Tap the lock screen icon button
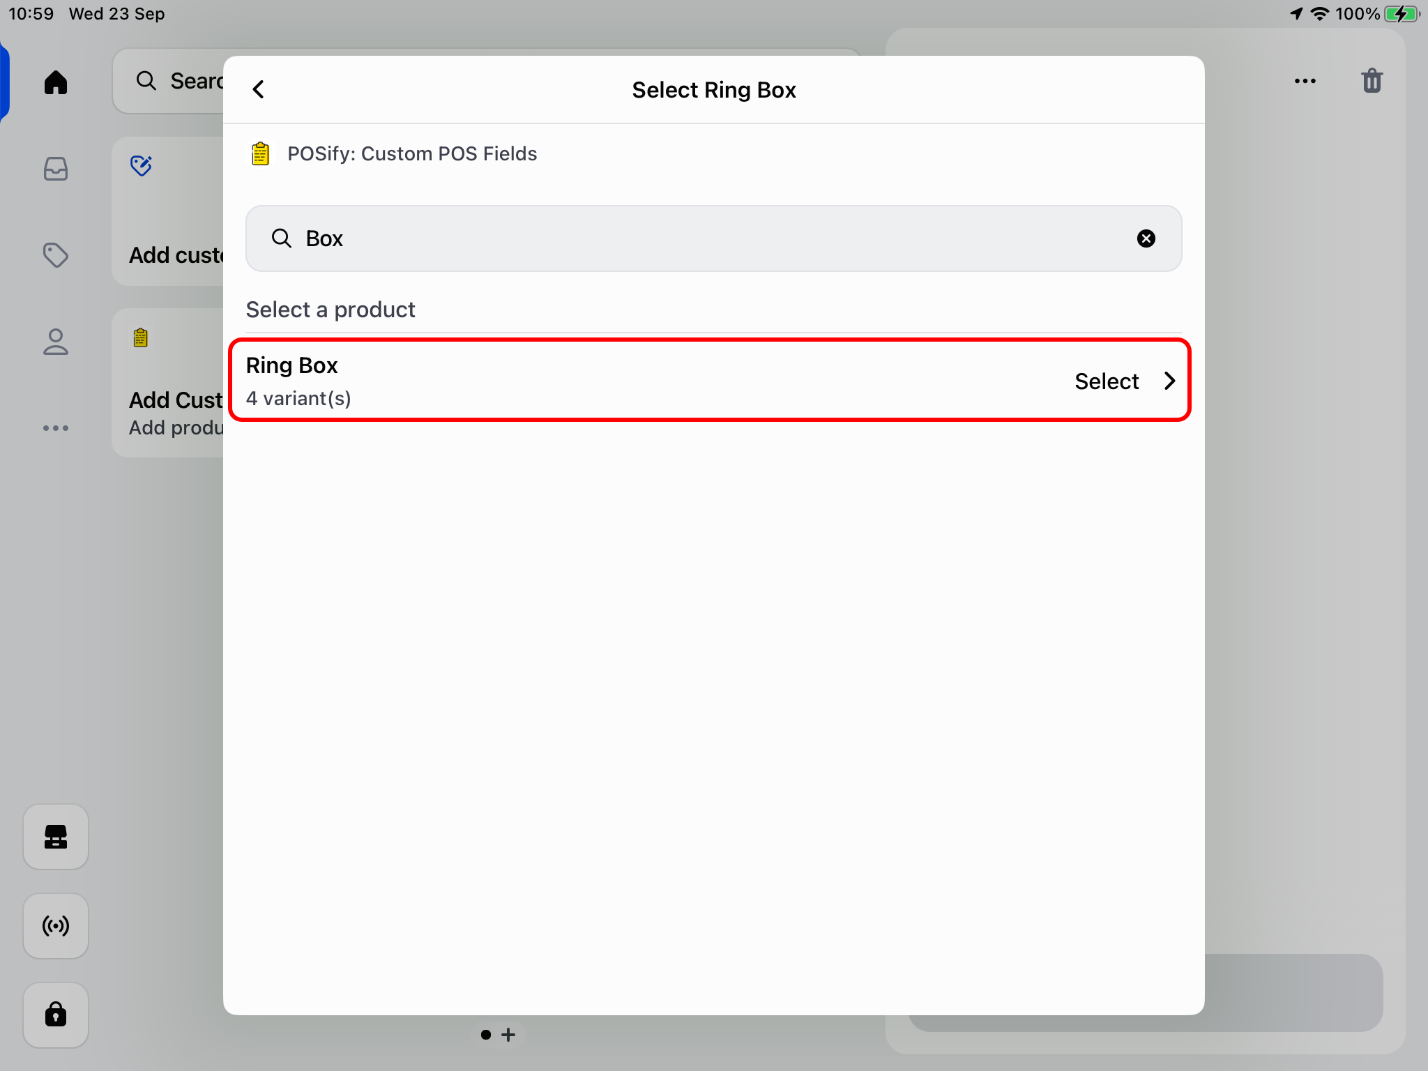 point(56,1015)
